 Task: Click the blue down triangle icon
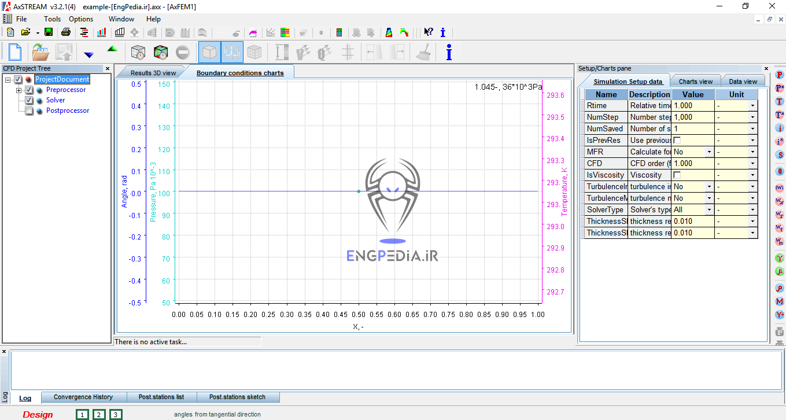point(88,54)
